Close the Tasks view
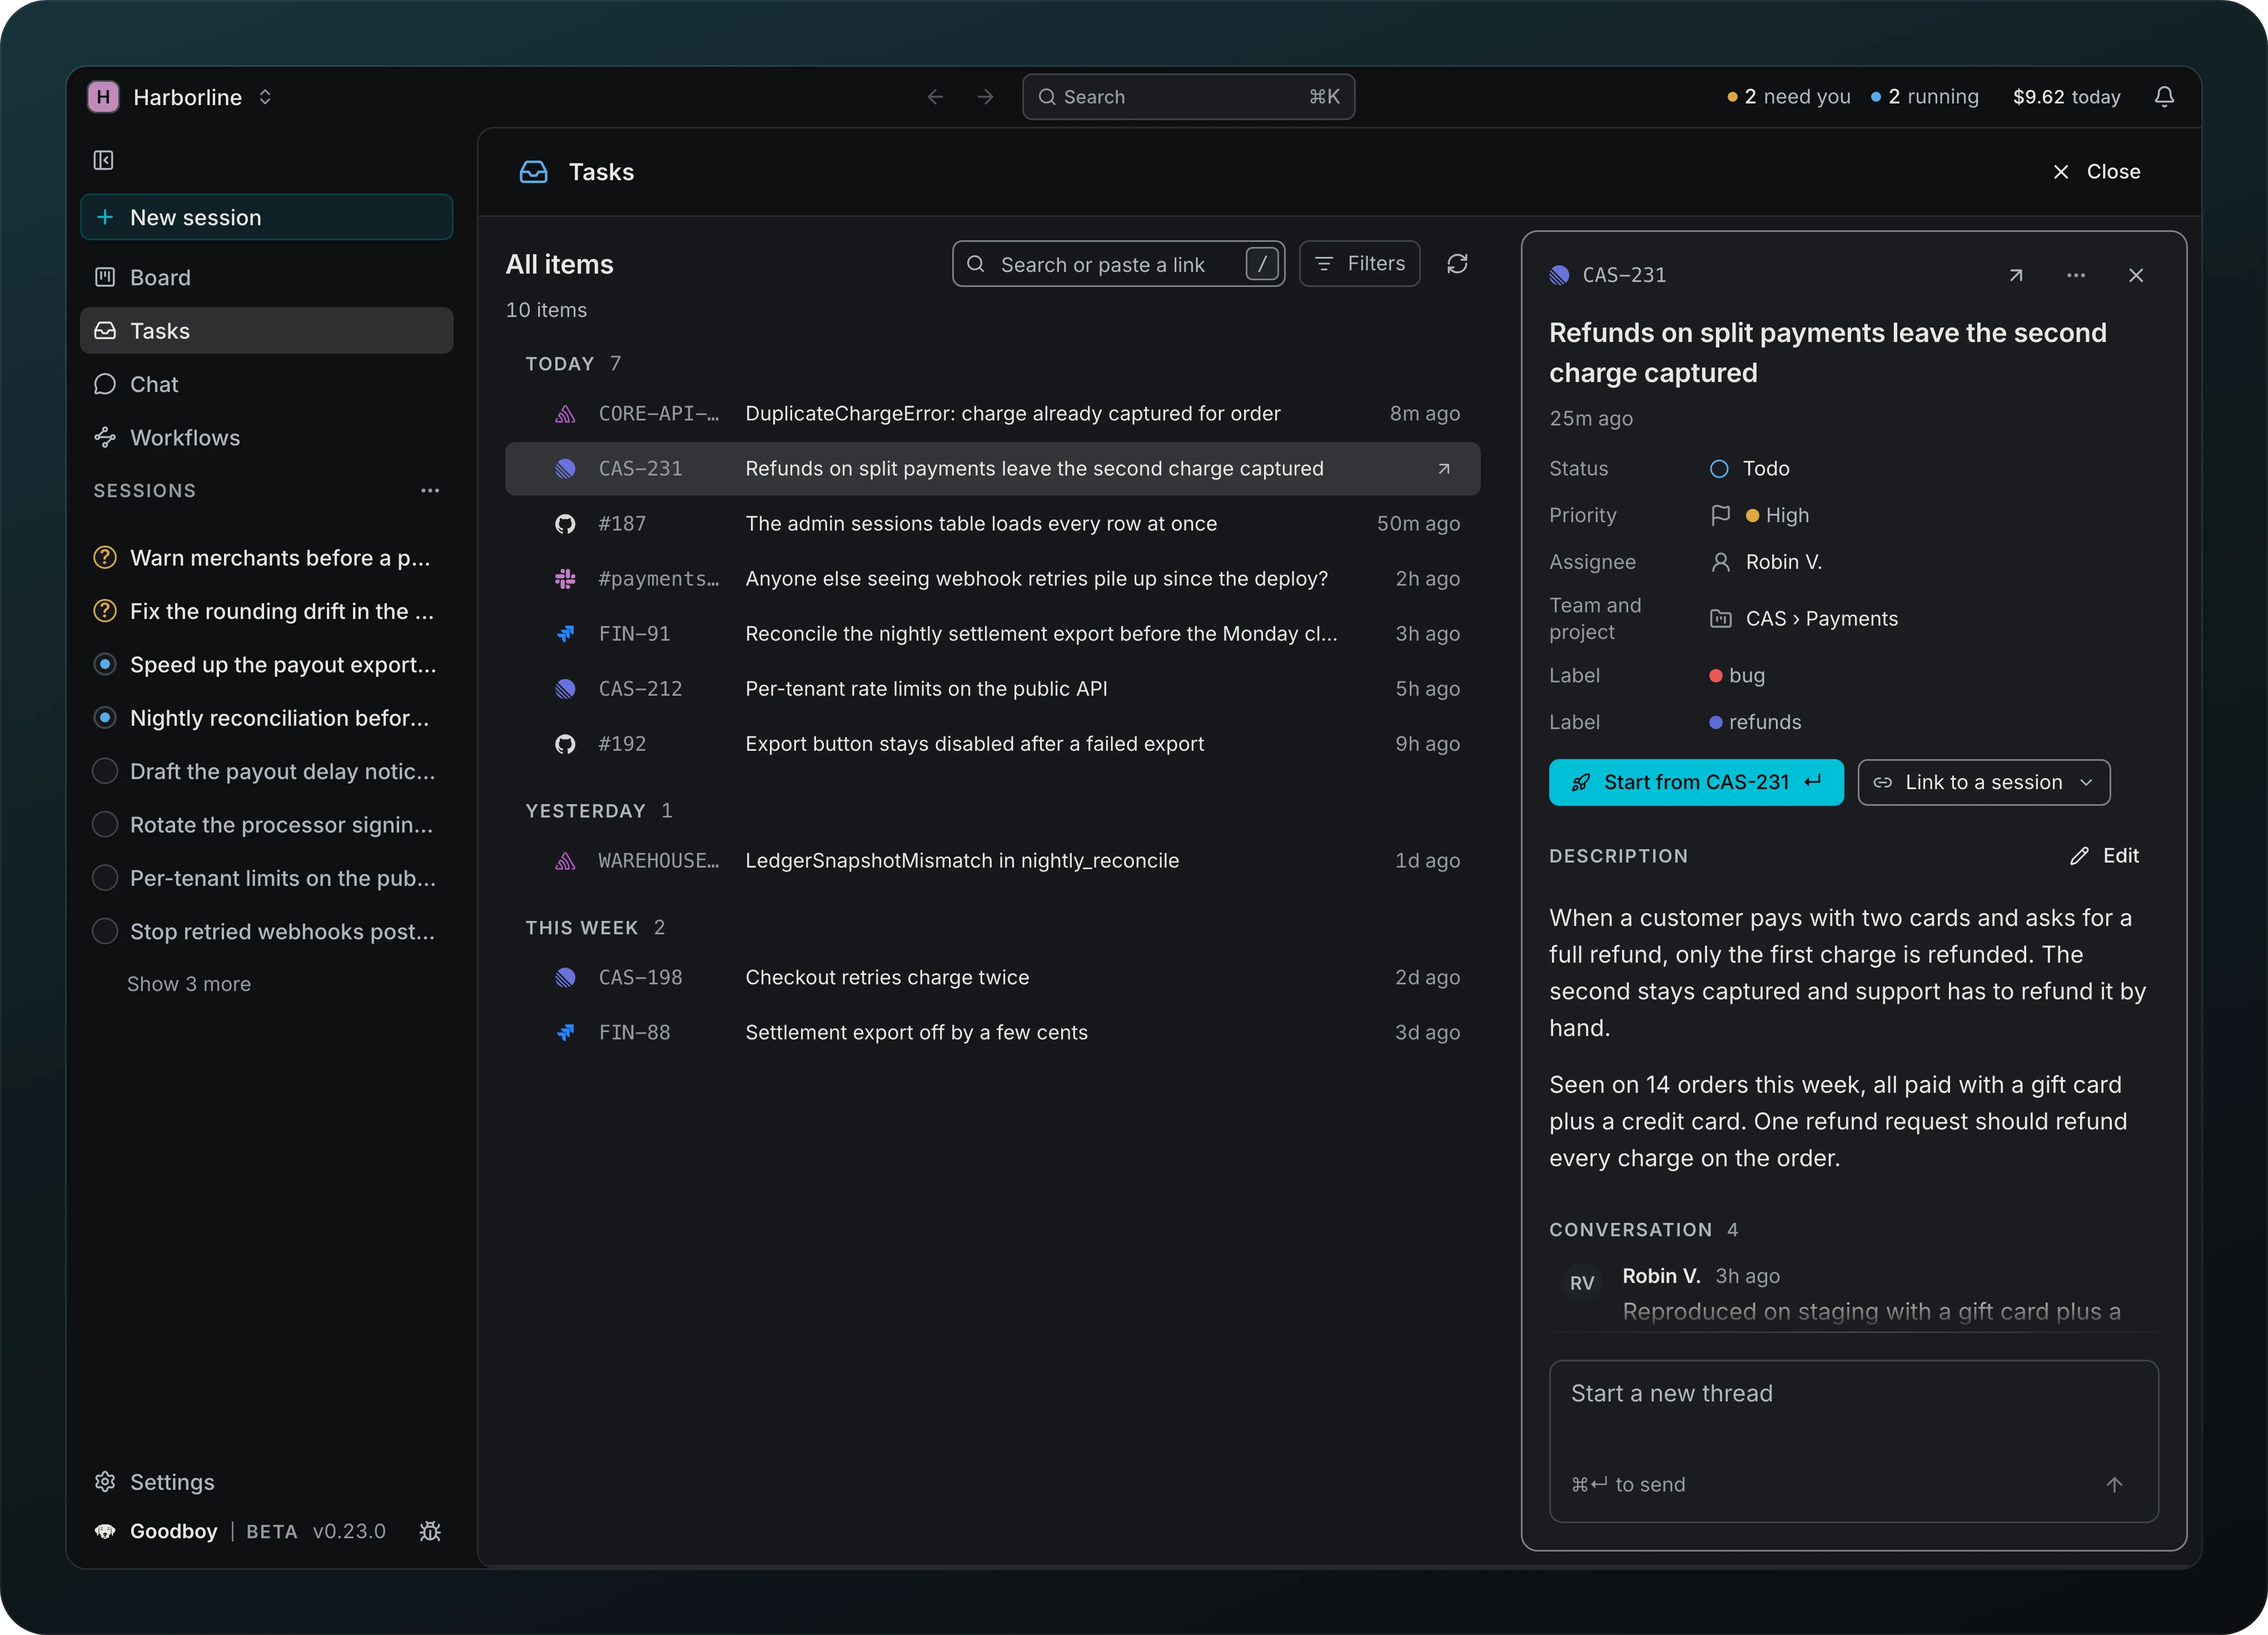Screen dimensions: 2268x1635 click(2096, 172)
